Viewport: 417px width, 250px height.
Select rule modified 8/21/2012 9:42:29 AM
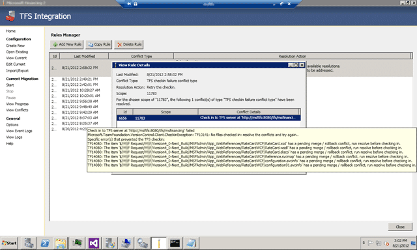(x=79, y=113)
